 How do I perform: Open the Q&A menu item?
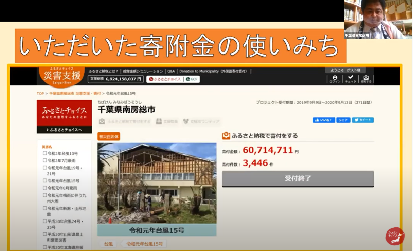171,71
